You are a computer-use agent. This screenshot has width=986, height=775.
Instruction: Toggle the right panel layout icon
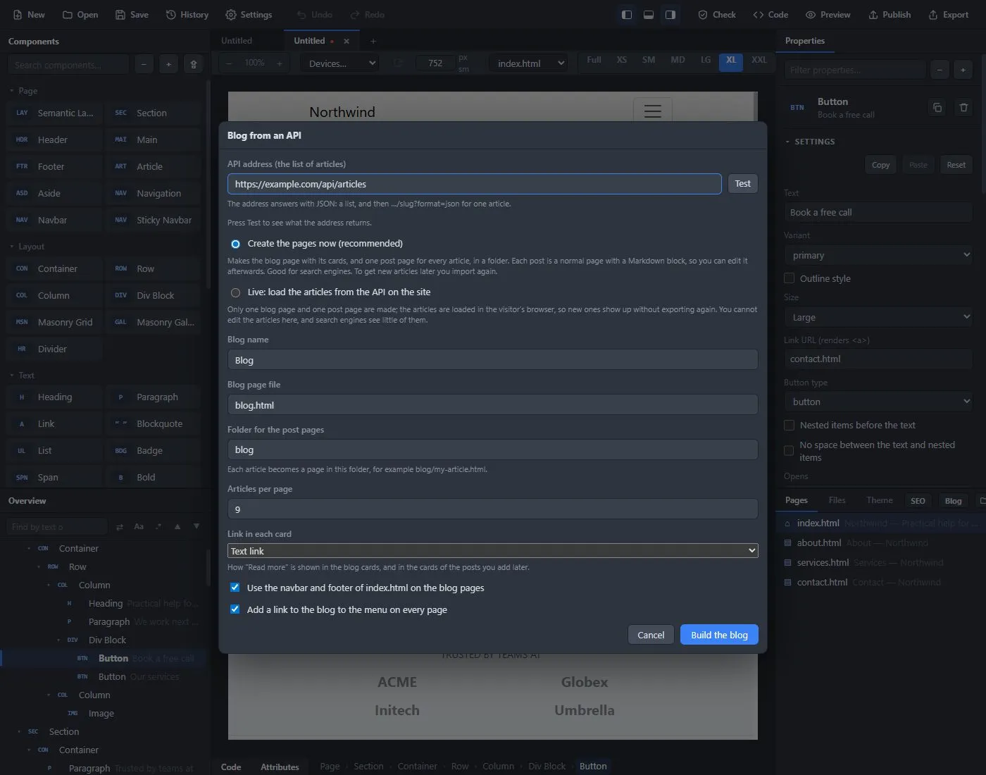tap(670, 15)
